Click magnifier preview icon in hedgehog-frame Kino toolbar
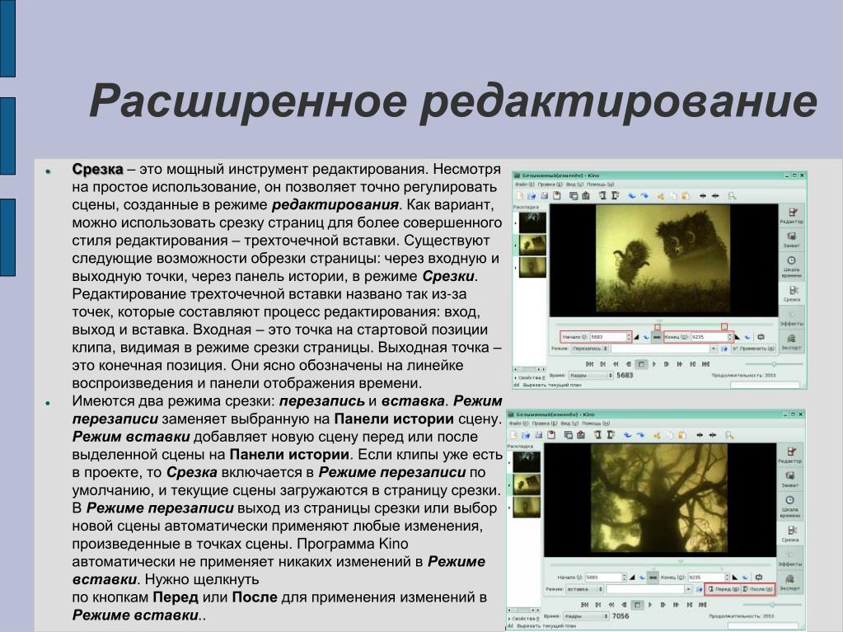Viewport: 843px width, 632px height. [732, 196]
